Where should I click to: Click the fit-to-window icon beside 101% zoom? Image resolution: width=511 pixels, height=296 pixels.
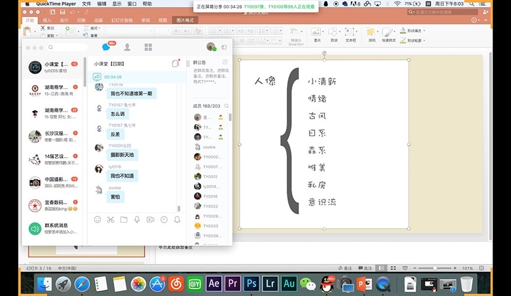481,268
